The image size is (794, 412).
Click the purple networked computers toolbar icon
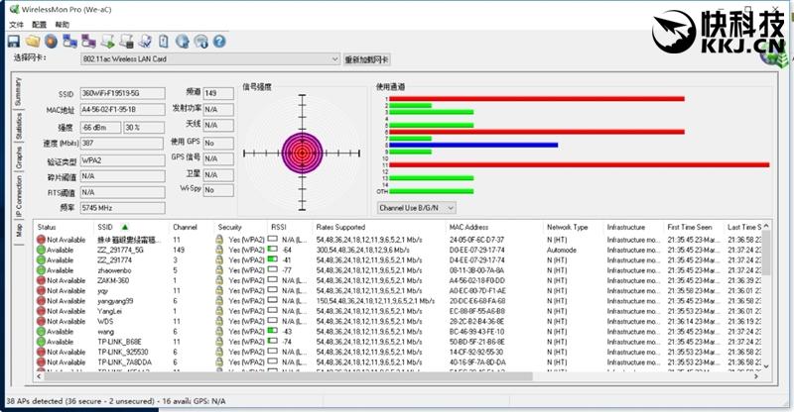point(88,42)
